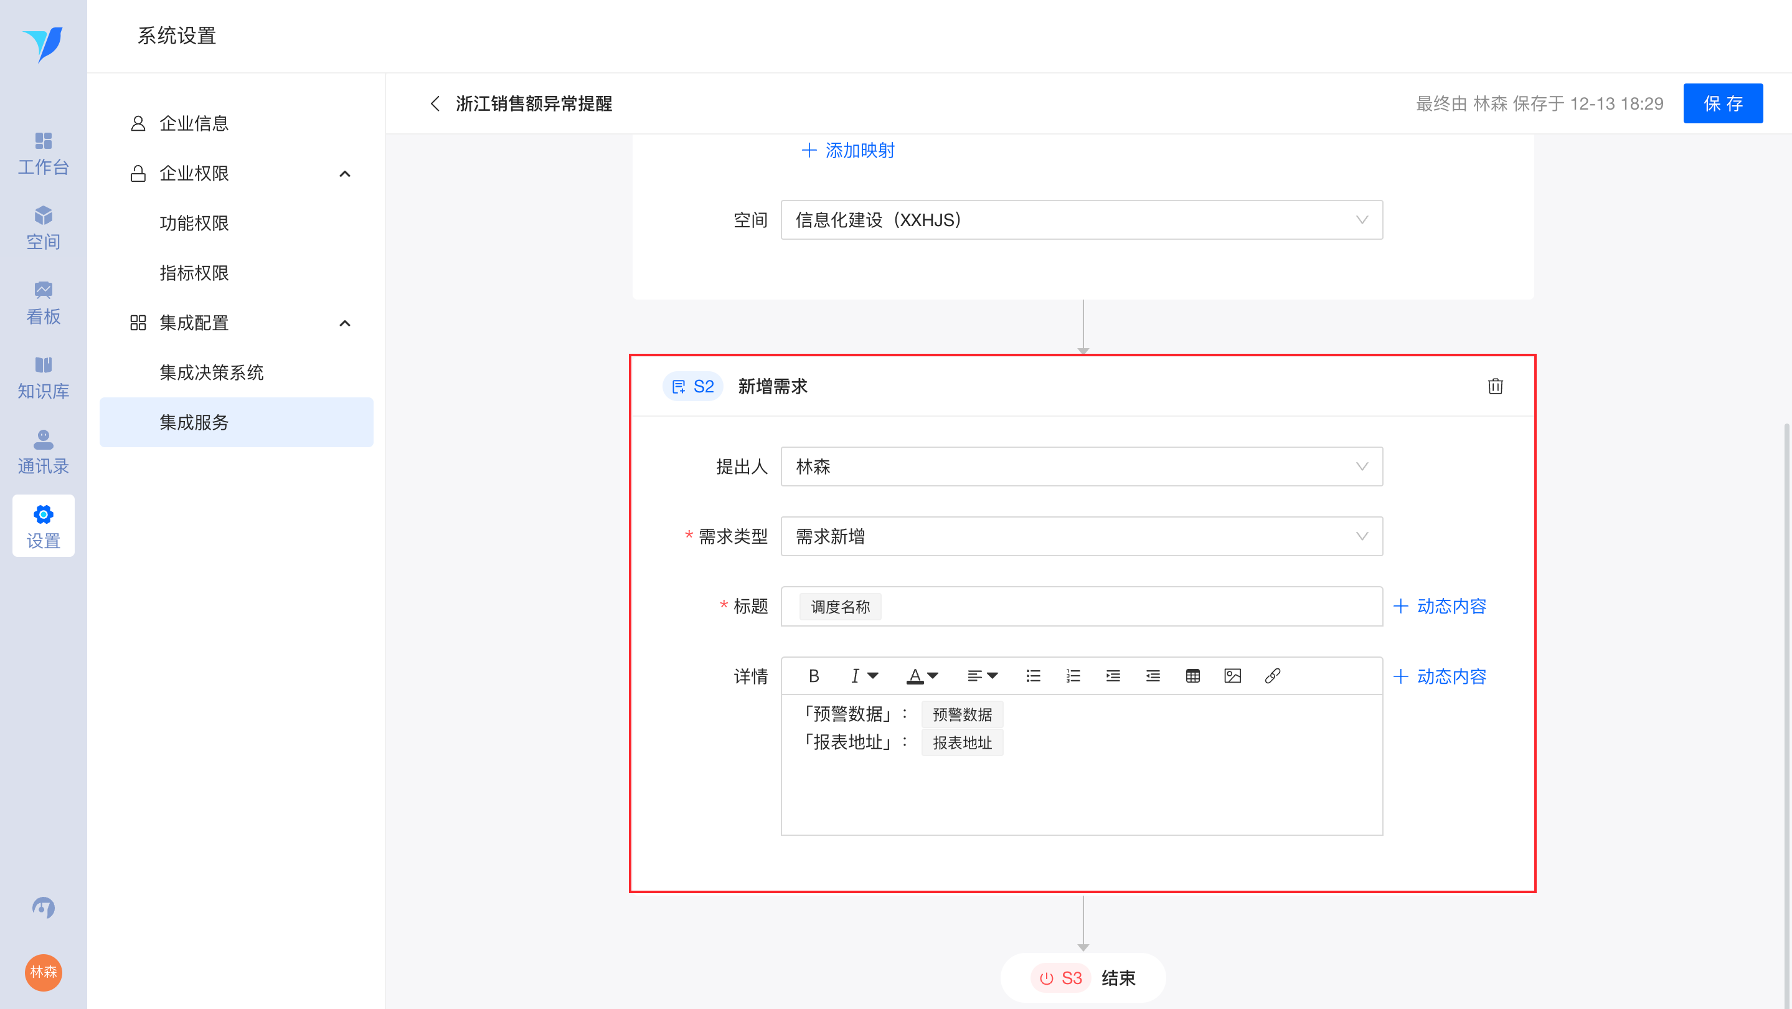Click the back arrow beside the title

click(x=435, y=103)
